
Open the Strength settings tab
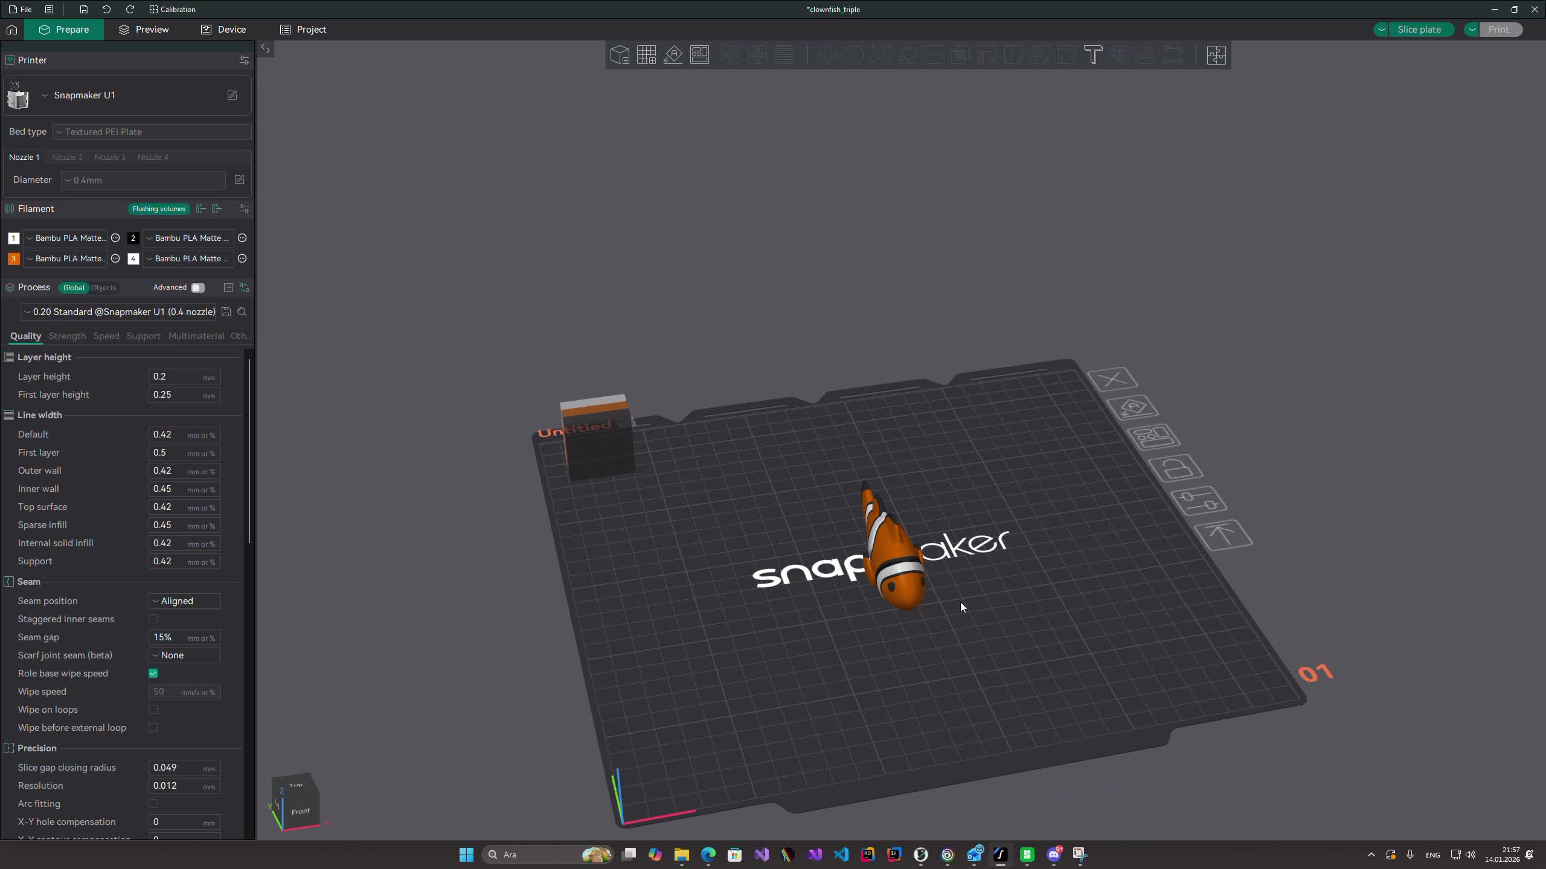pyautogui.click(x=67, y=336)
